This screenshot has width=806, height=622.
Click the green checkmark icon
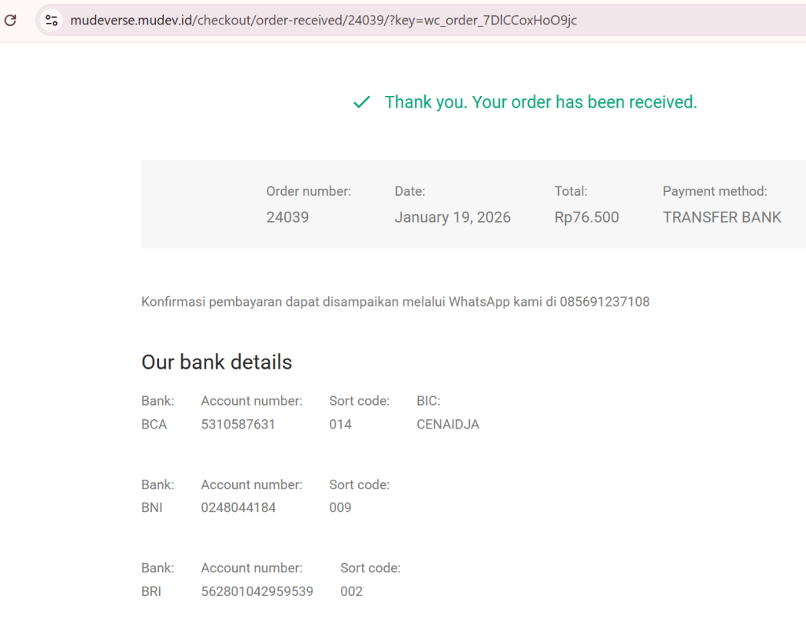pyautogui.click(x=361, y=102)
